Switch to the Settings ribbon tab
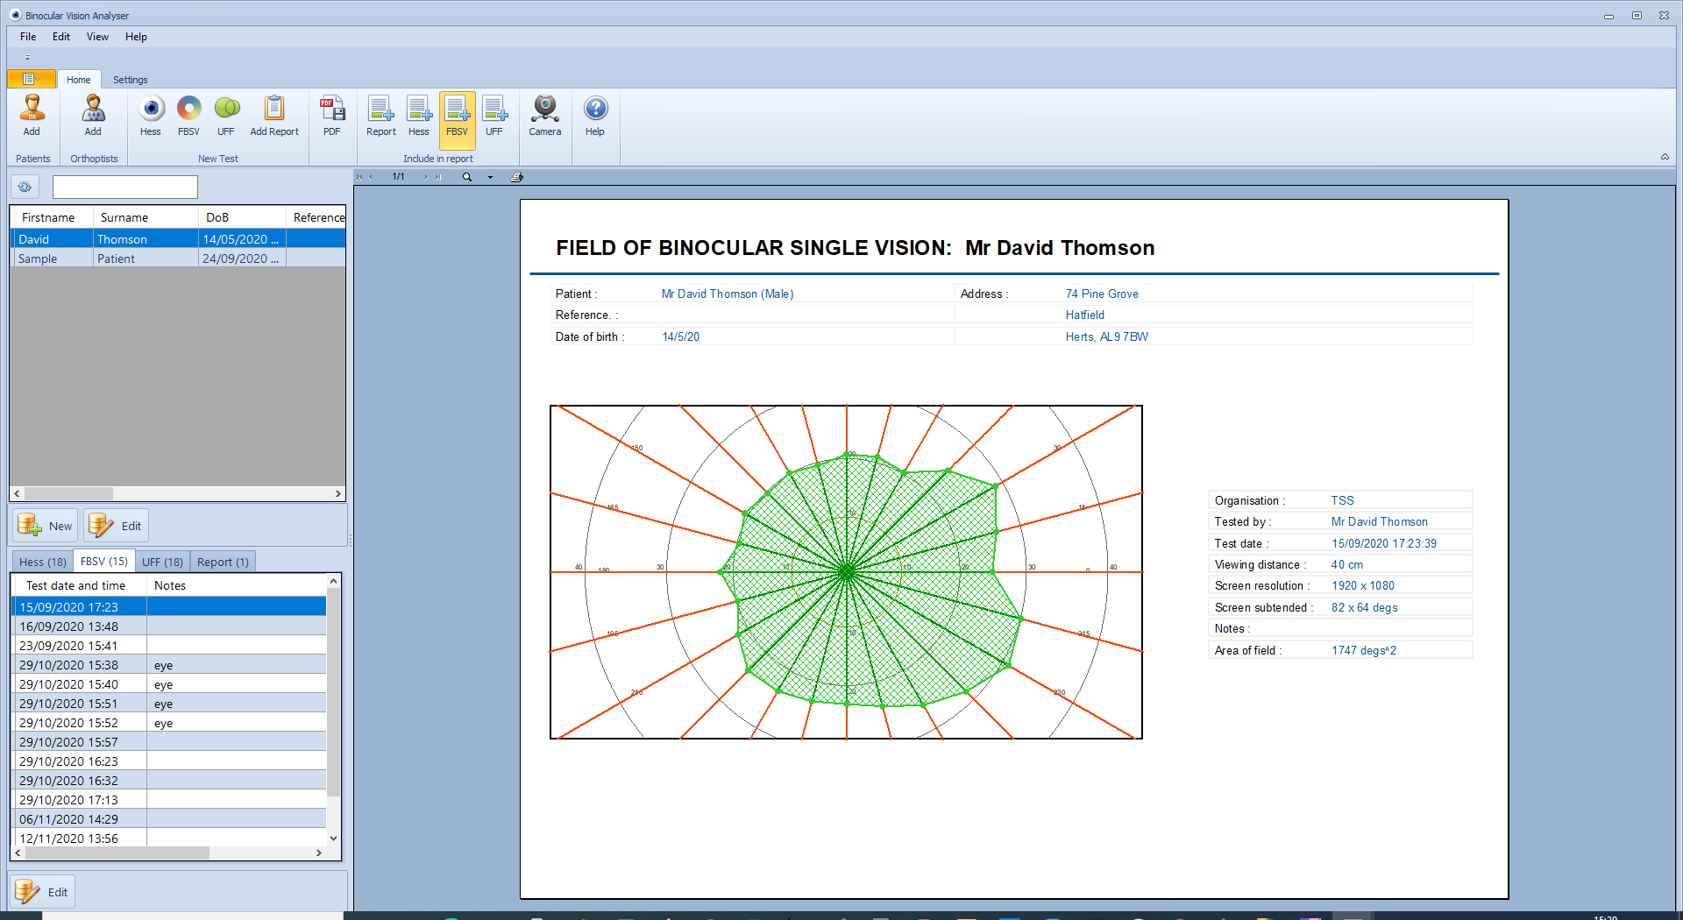The height and width of the screenshot is (920, 1683). (130, 80)
